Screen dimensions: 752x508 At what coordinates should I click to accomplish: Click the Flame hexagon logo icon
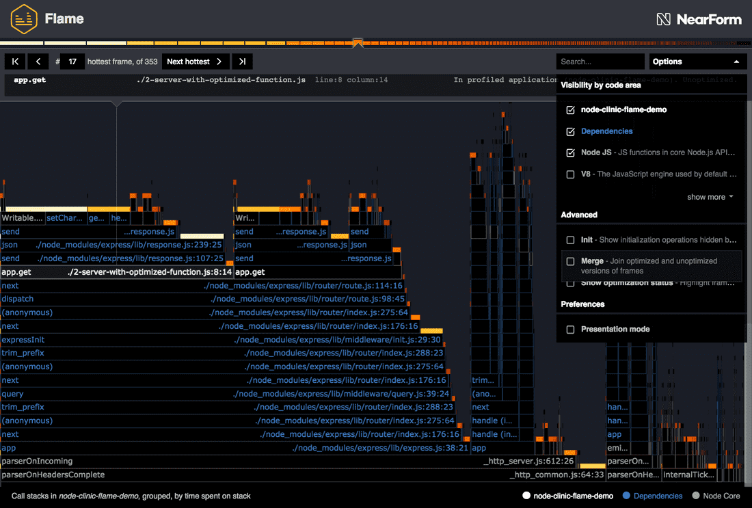pyautogui.click(x=23, y=18)
